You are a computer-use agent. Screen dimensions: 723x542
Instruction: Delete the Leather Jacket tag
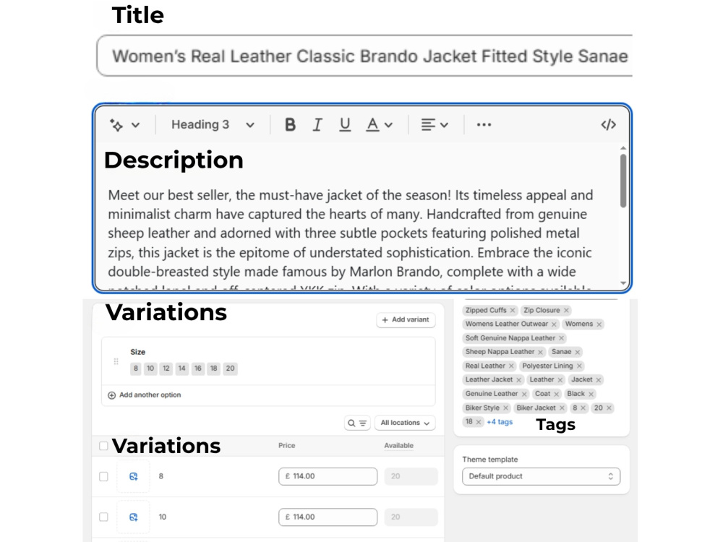click(x=518, y=380)
